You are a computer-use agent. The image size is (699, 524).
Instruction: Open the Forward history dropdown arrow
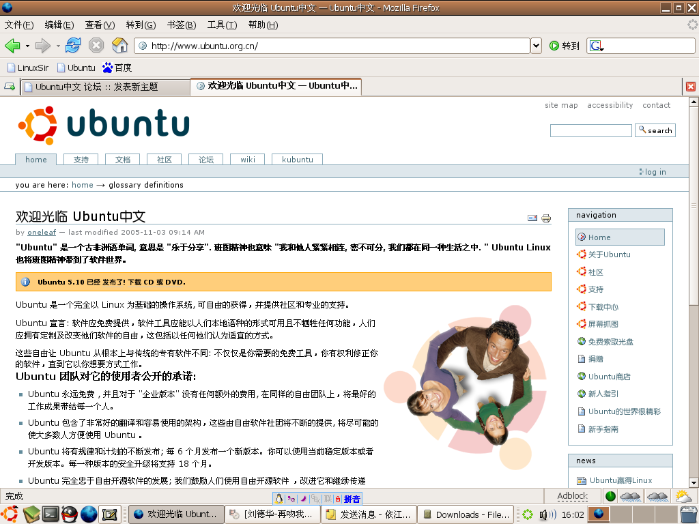pyautogui.click(x=58, y=46)
